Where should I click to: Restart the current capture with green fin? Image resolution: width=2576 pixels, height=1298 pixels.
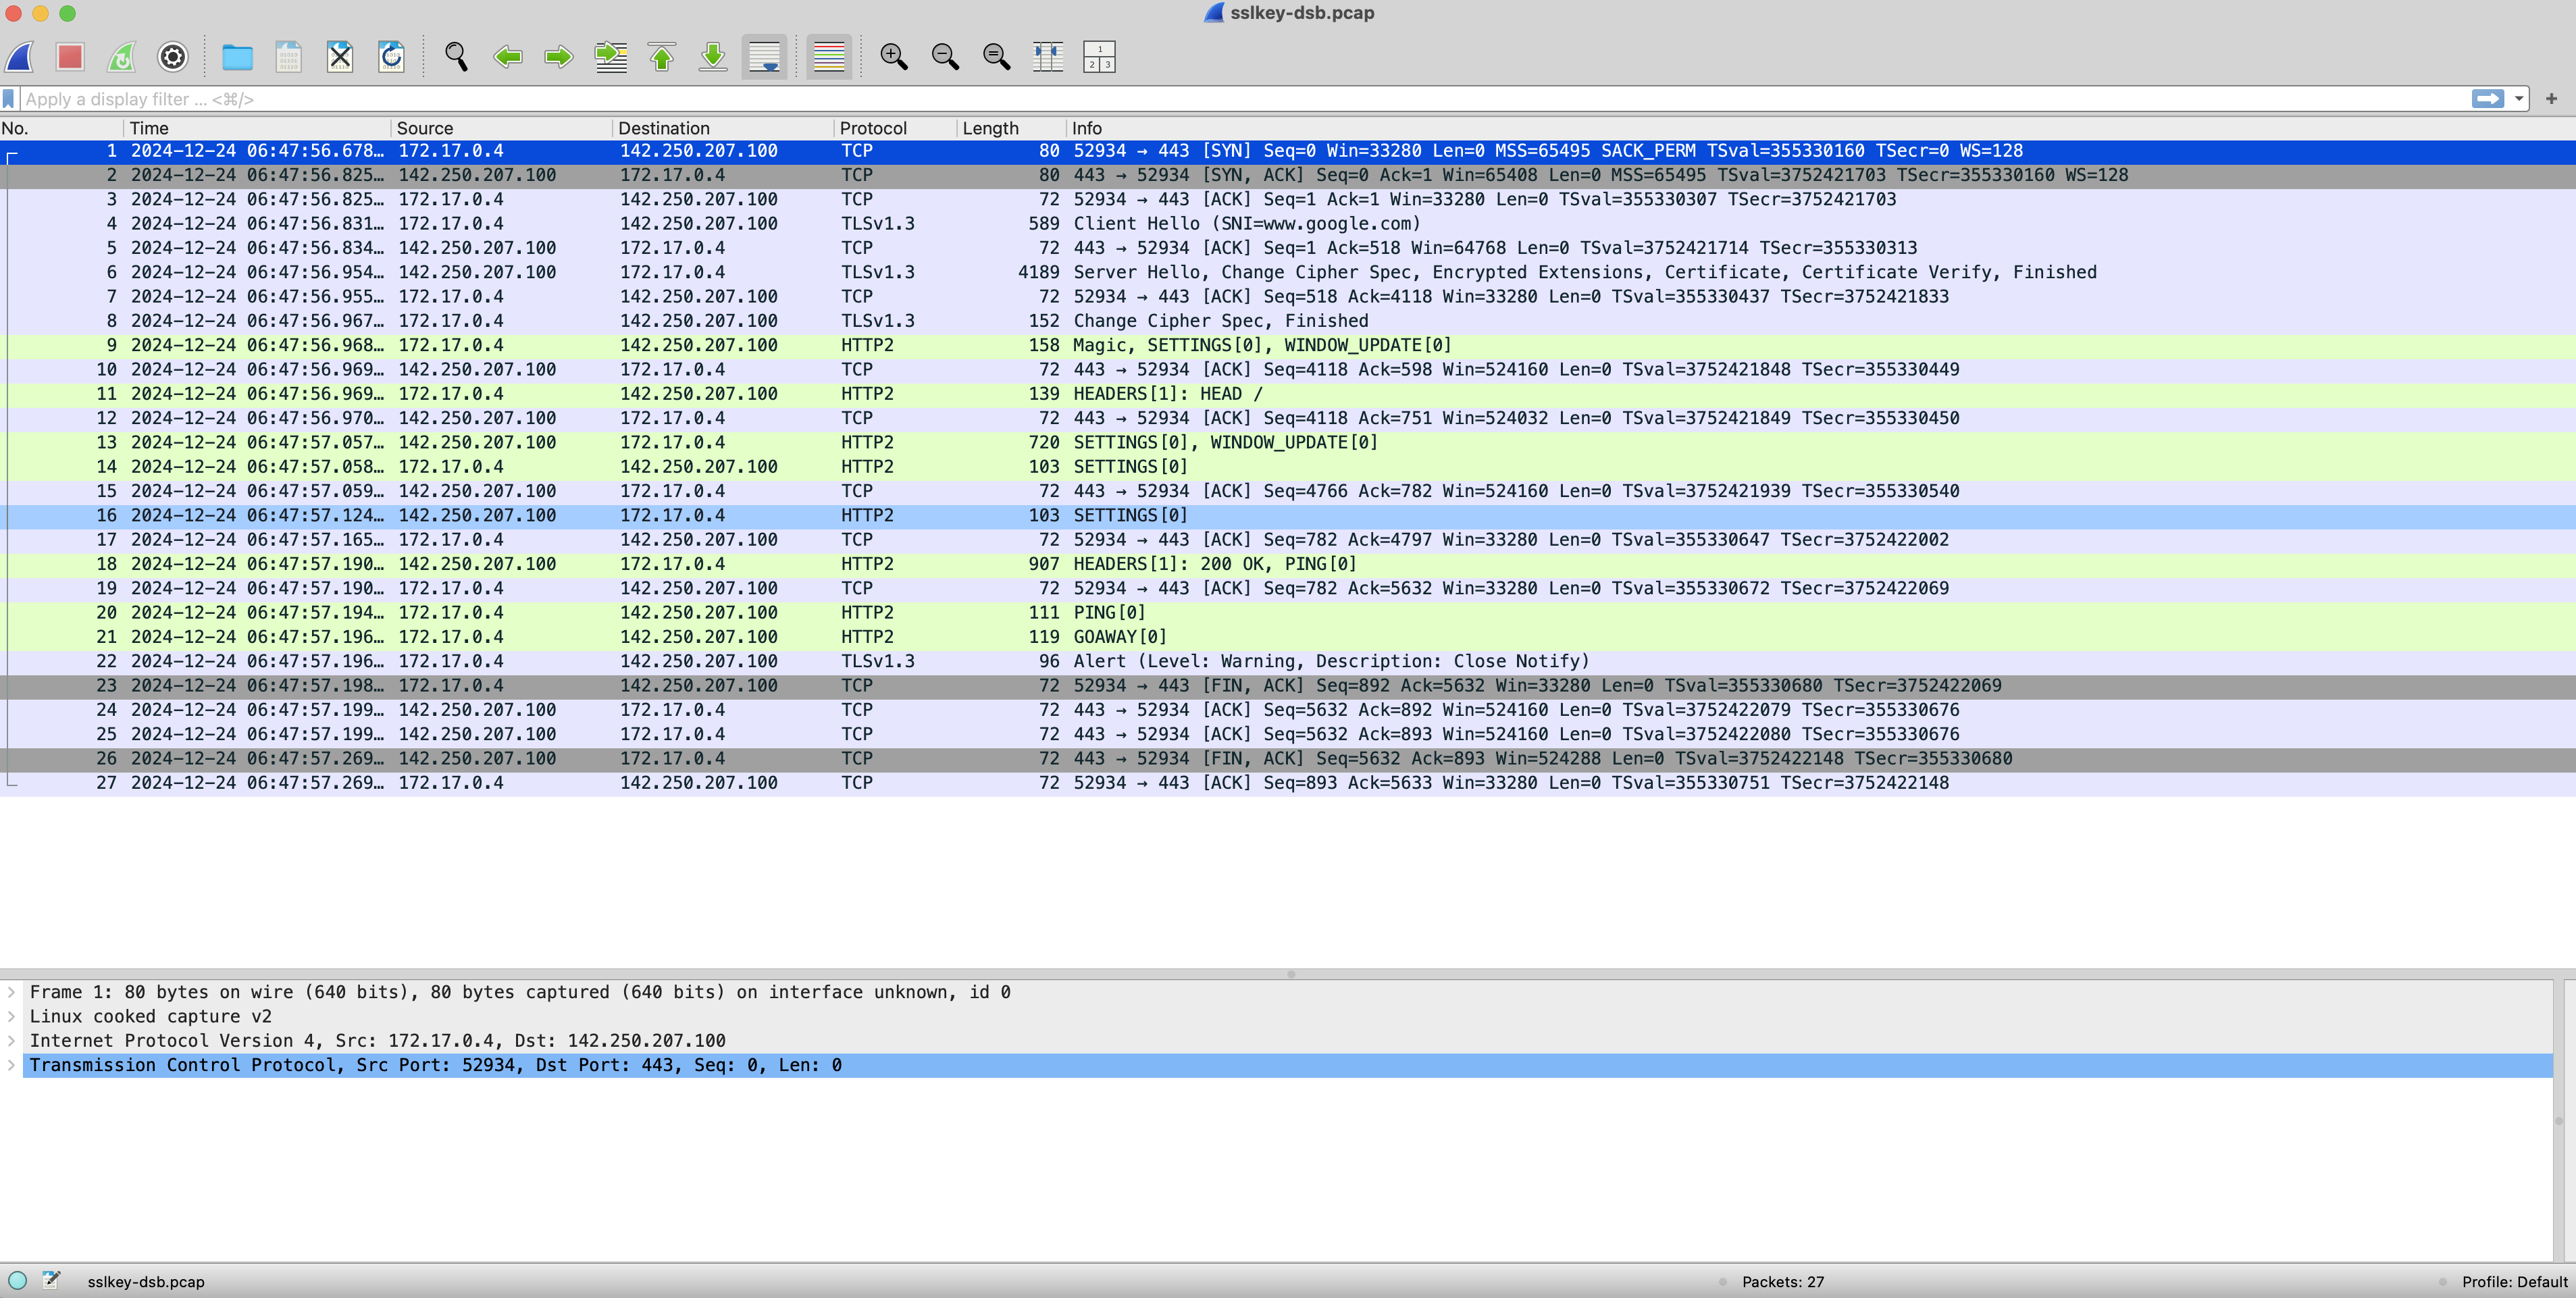point(121,57)
